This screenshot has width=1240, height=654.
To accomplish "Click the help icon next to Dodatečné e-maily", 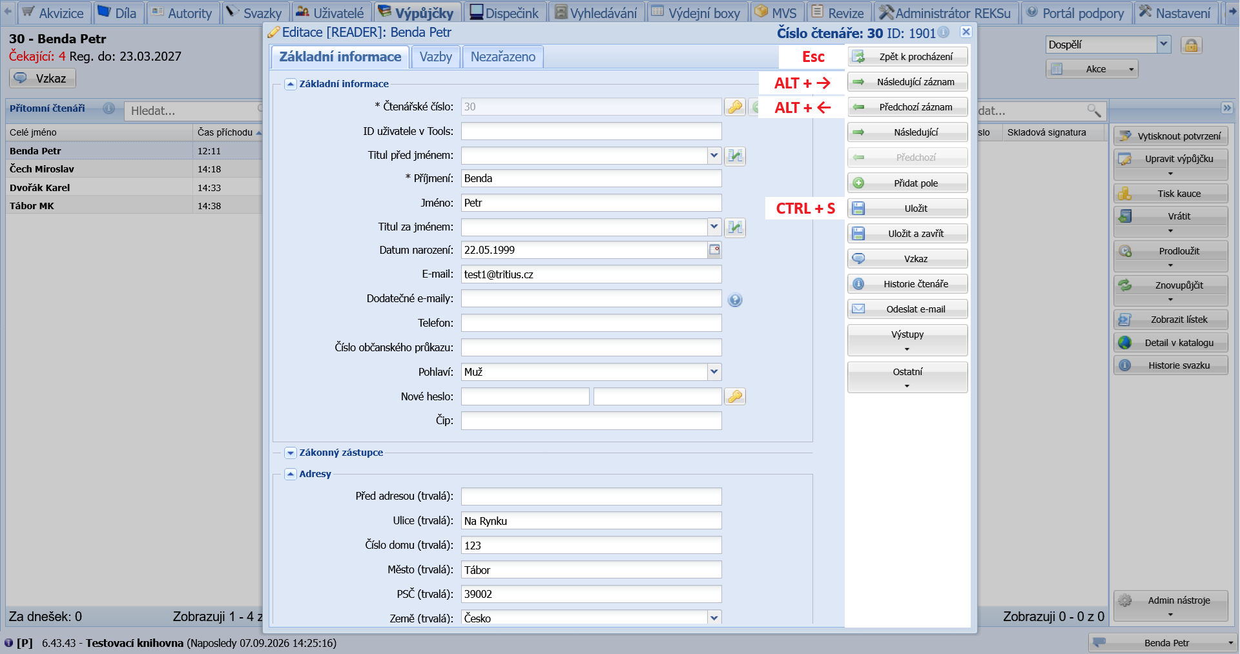I will 735,300.
